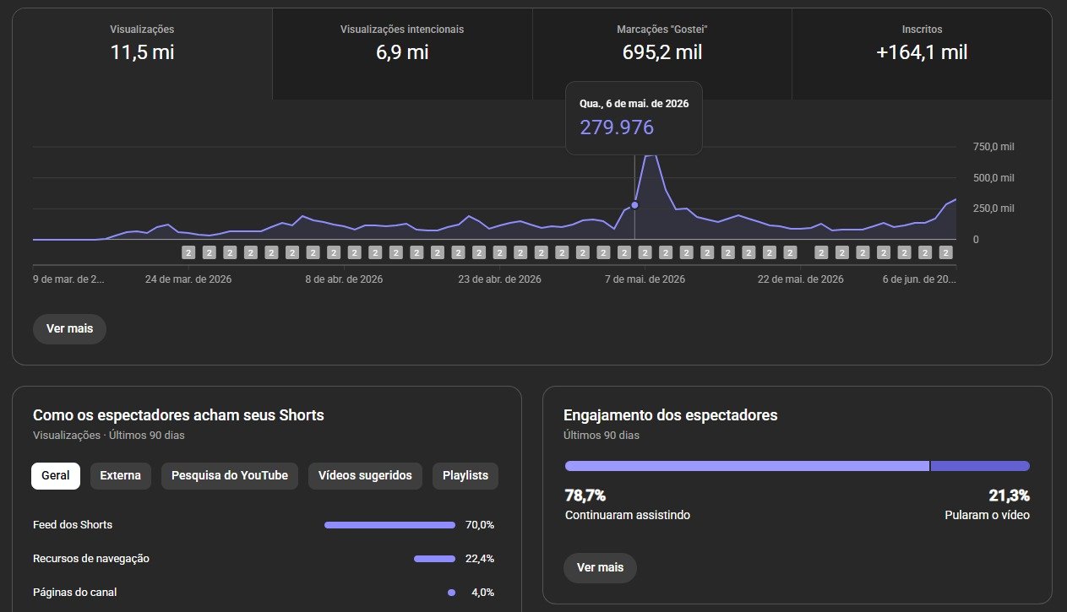Click the 21,3% engagement figure
1067x612 pixels.
pyautogui.click(x=1010, y=496)
